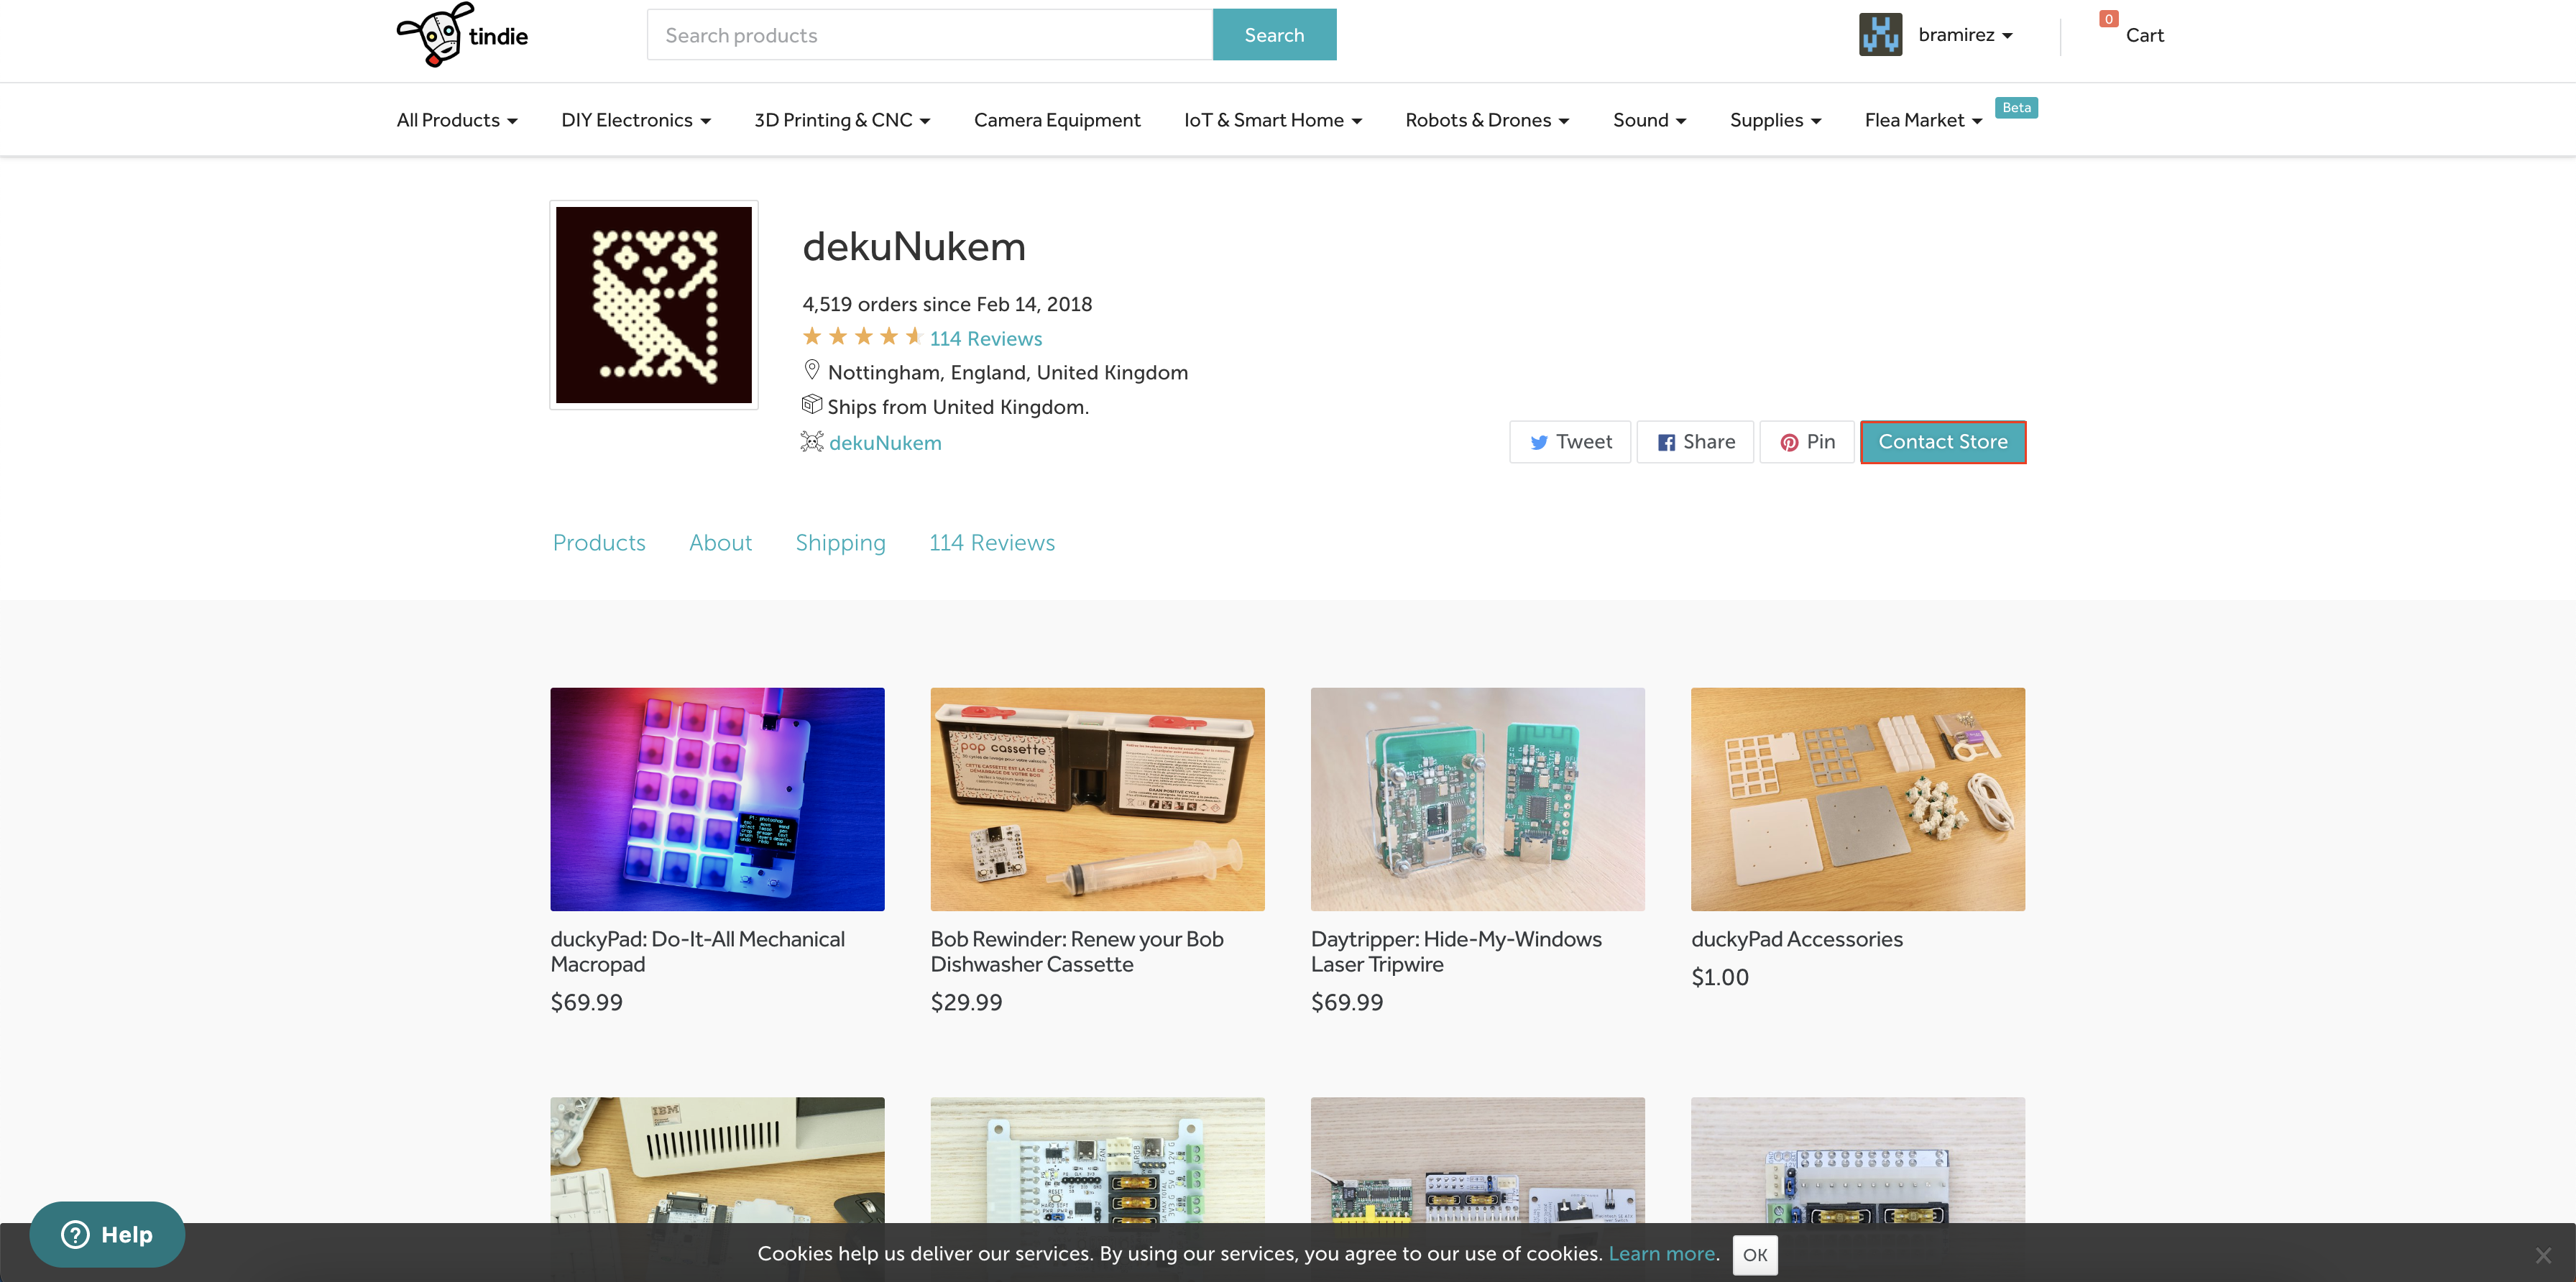Image resolution: width=2576 pixels, height=1282 pixels.
Task: Open the cart with zero badge
Action: 2143,35
